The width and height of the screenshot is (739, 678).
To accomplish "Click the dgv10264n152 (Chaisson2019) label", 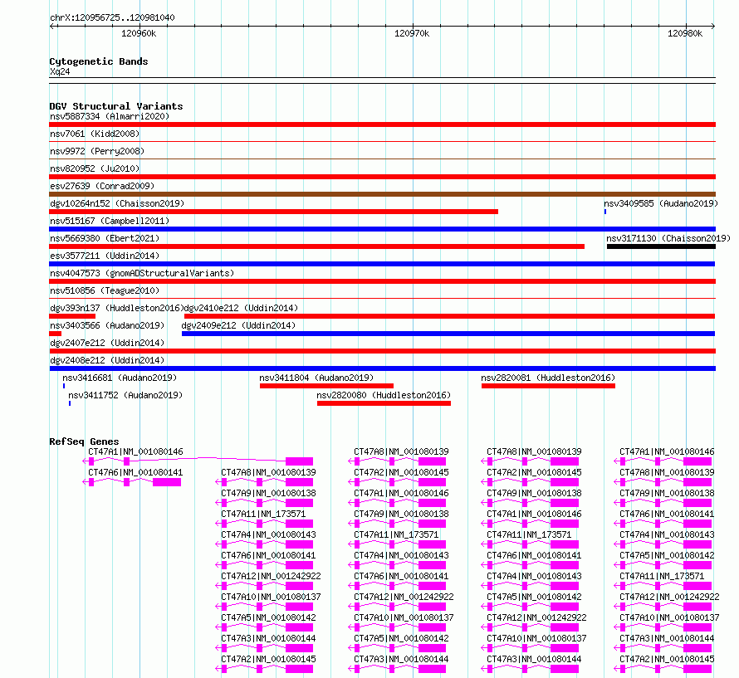I will click(x=117, y=203).
